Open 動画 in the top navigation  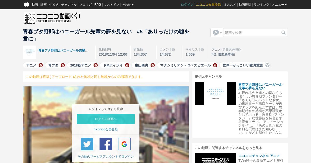35,5
